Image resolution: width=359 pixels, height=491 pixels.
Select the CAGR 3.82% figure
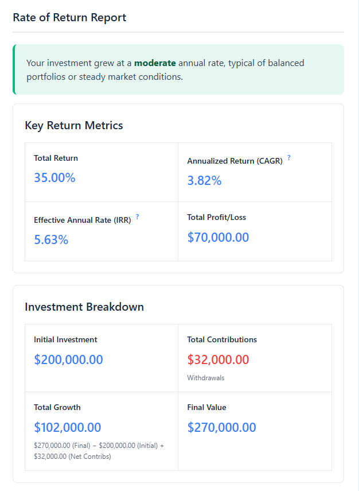click(x=204, y=180)
